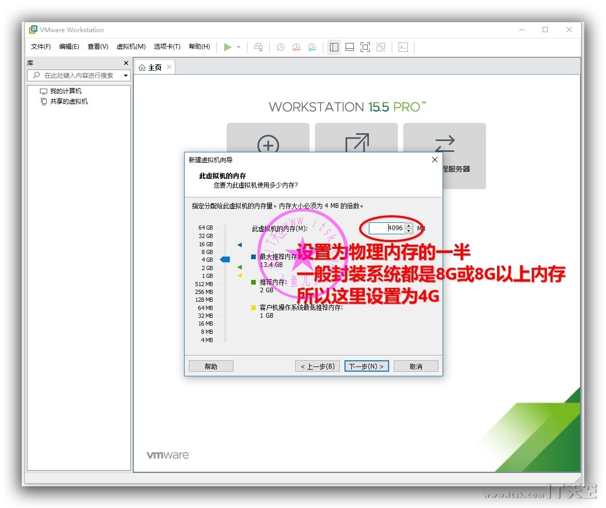Close the 新建虚拟机向导 dialog
This screenshot has height=508, width=606.
[434, 160]
